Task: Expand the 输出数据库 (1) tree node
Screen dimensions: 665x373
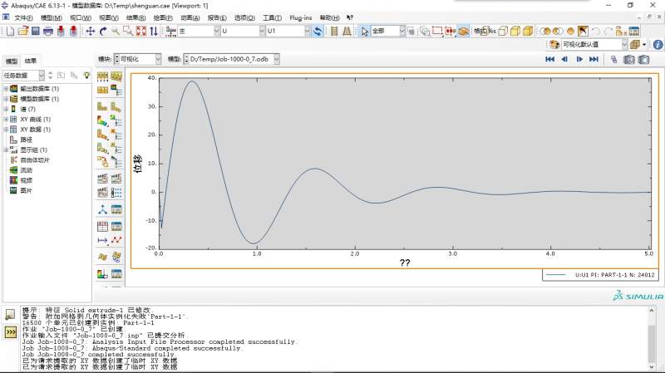Action: click(6, 89)
